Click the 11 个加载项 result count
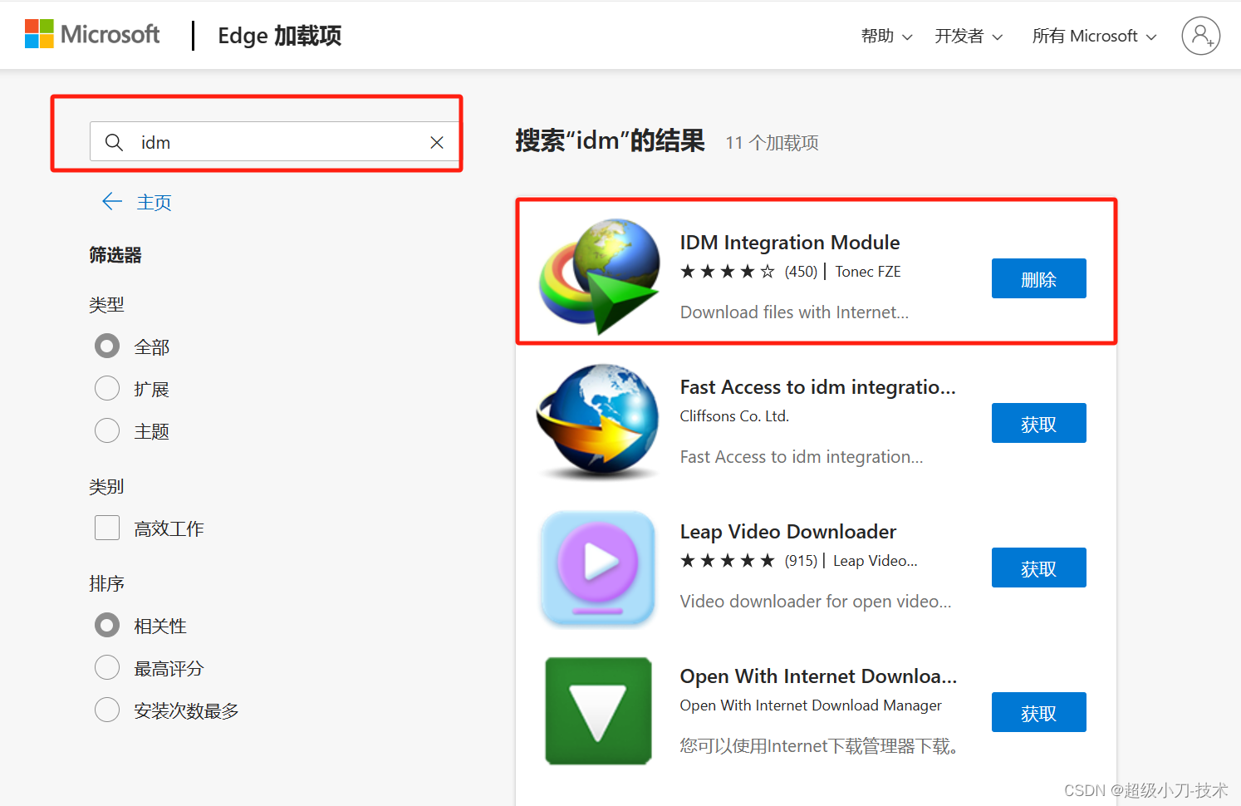 coord(772,143)
